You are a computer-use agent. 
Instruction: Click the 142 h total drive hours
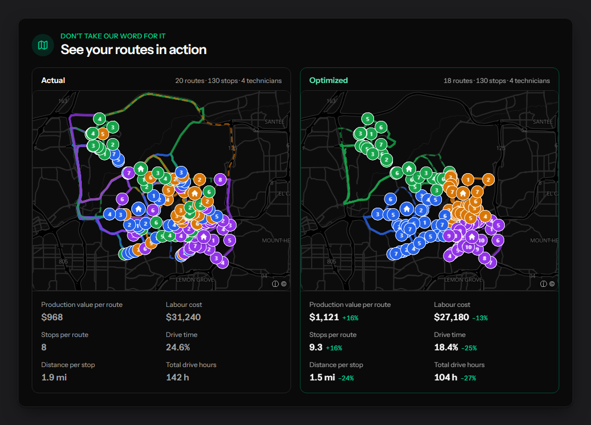(178, 378)
